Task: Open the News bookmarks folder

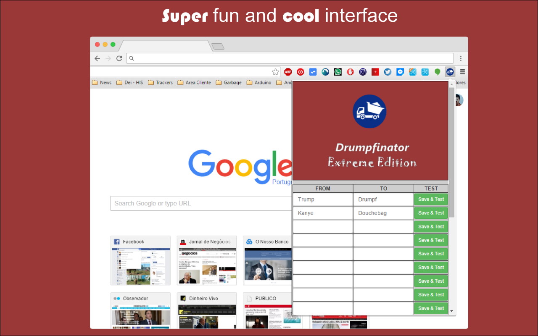Action: tap(102, 83)
